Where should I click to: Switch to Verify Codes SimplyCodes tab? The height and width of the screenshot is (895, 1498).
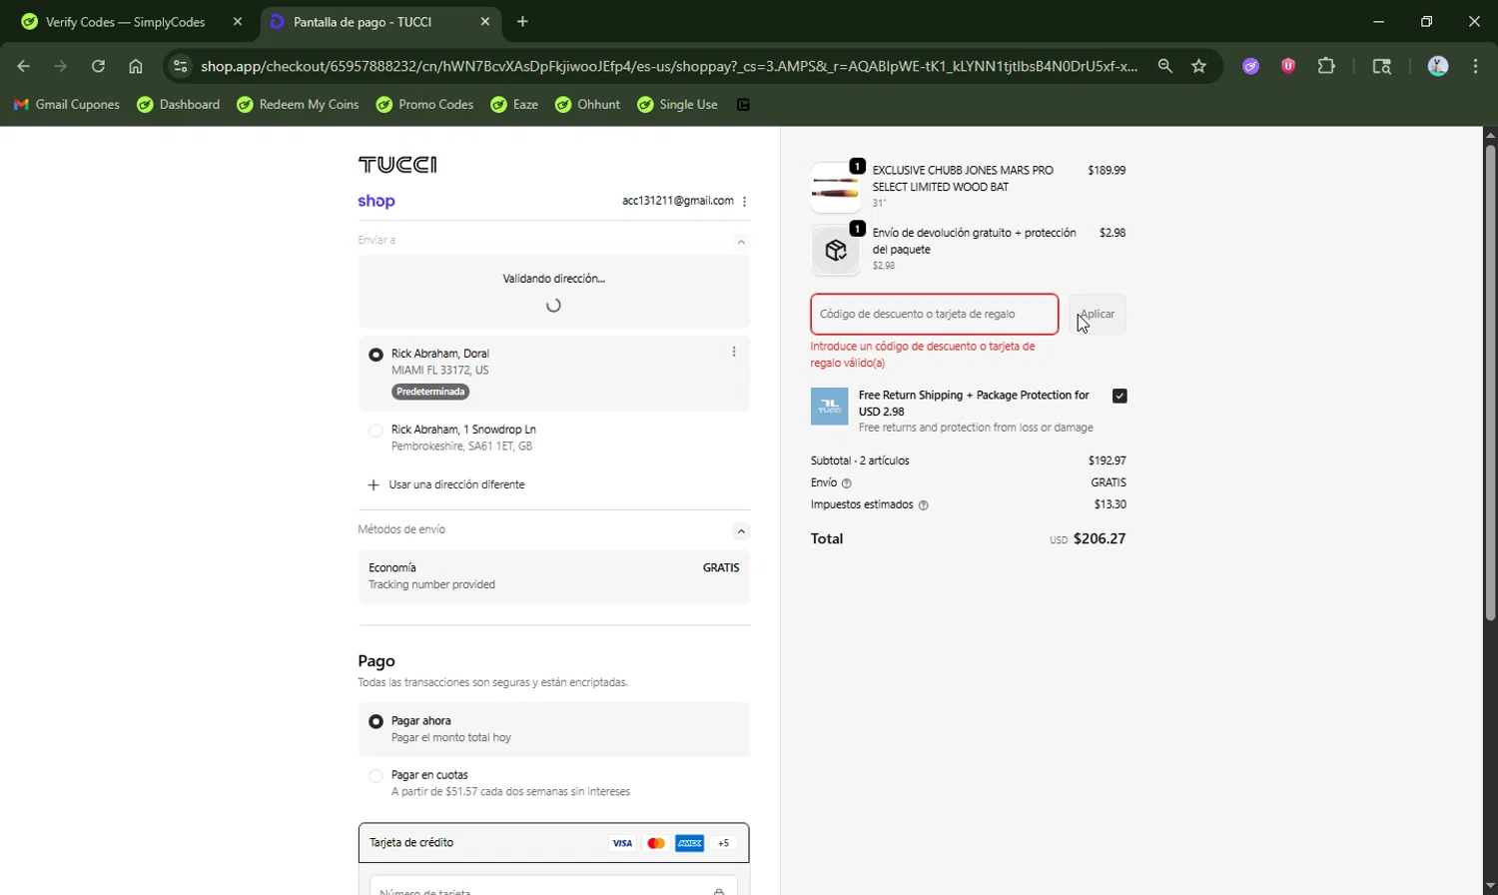tap(128, 21)
